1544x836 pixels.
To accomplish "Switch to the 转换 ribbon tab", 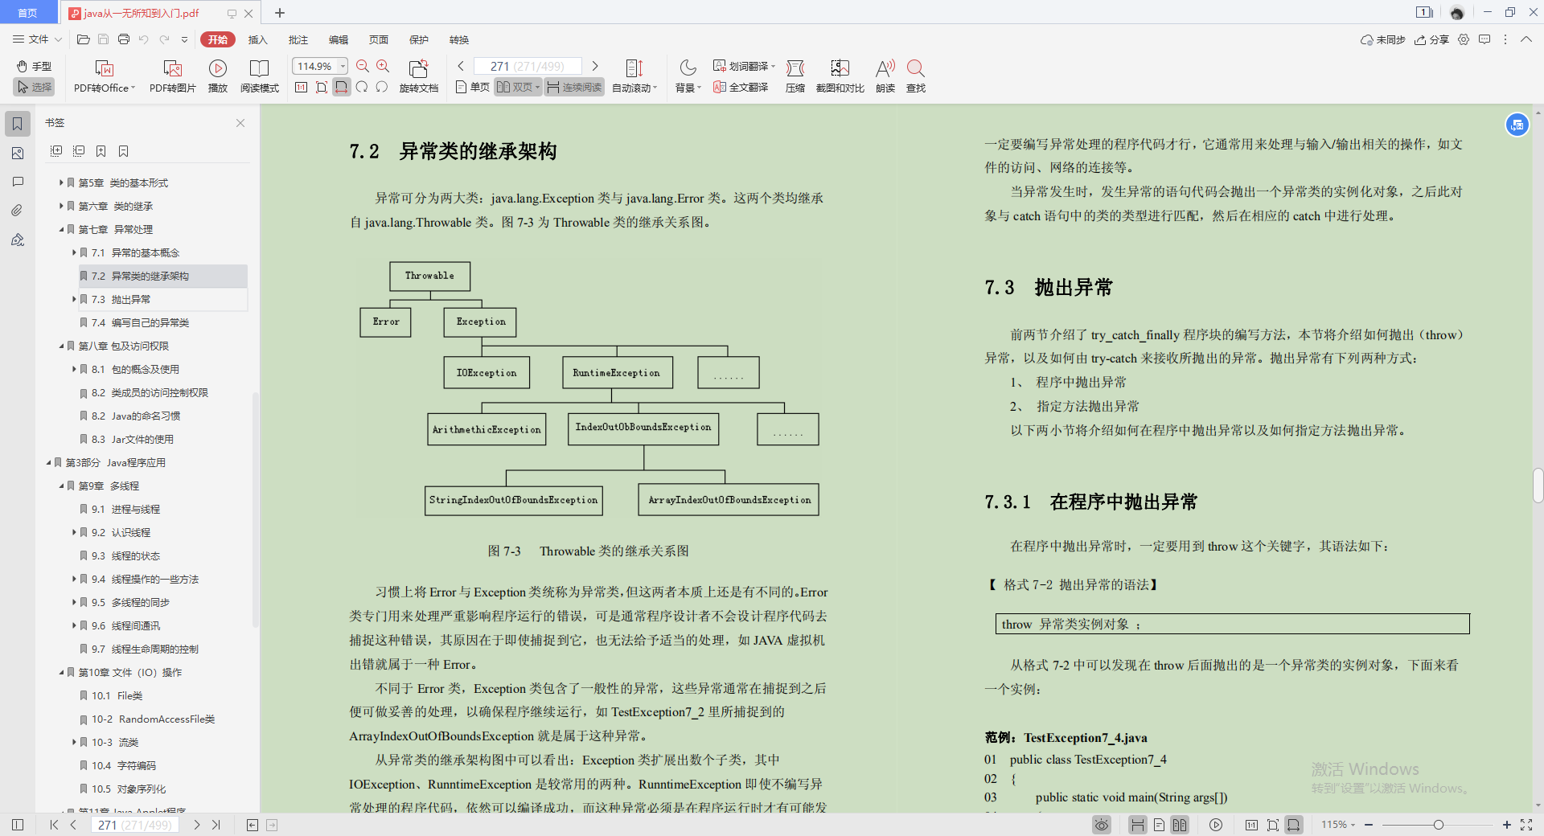I will pos(458,39).
